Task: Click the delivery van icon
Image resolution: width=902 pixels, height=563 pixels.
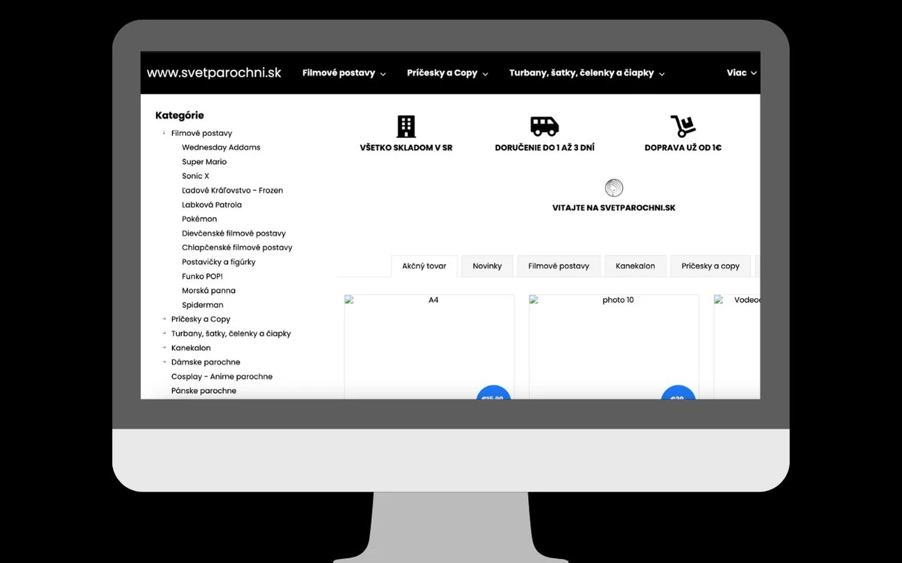Action: tap(545, 126)
